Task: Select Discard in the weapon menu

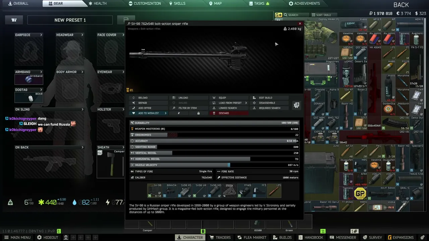Action: coord(229,113)
